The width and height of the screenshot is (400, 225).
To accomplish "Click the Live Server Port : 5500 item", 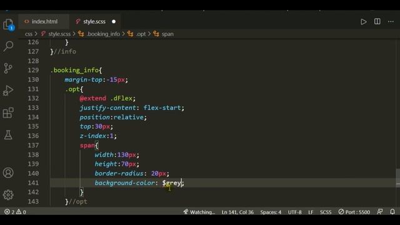I will pyautogui.click(x=354, y=212).
